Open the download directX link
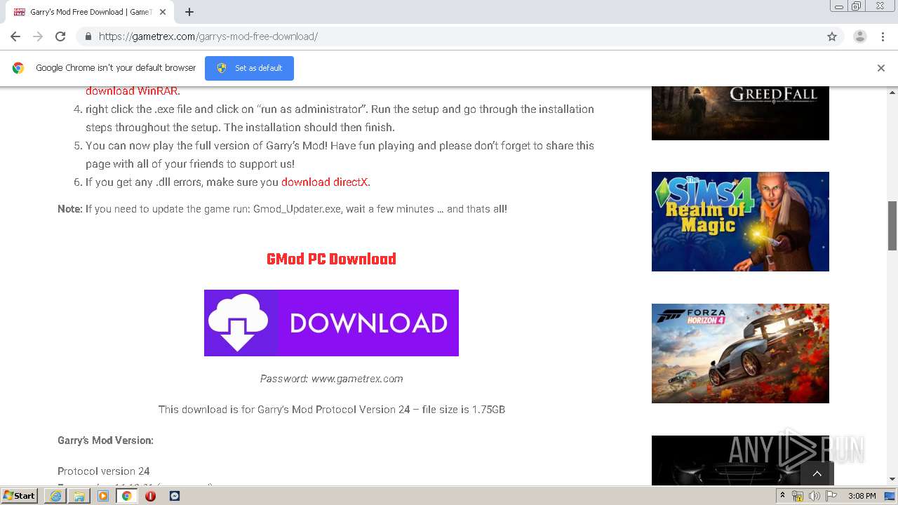 324,182
